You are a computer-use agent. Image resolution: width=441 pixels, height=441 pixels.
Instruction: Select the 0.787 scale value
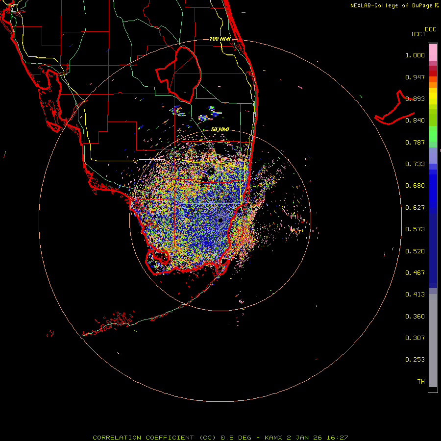click(x=415, y=142)
